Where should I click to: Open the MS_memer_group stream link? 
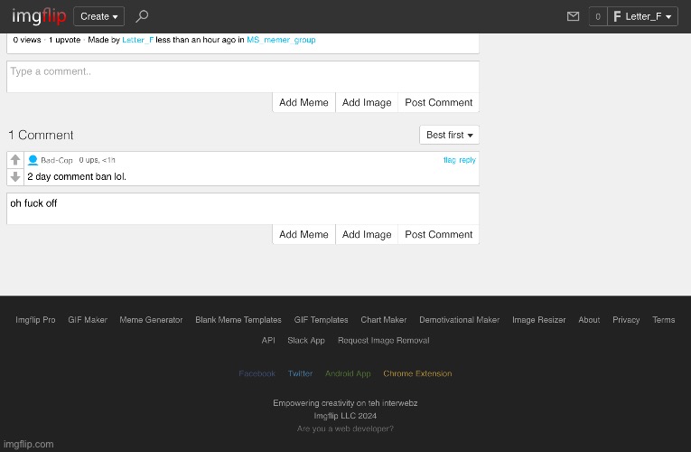281,40
